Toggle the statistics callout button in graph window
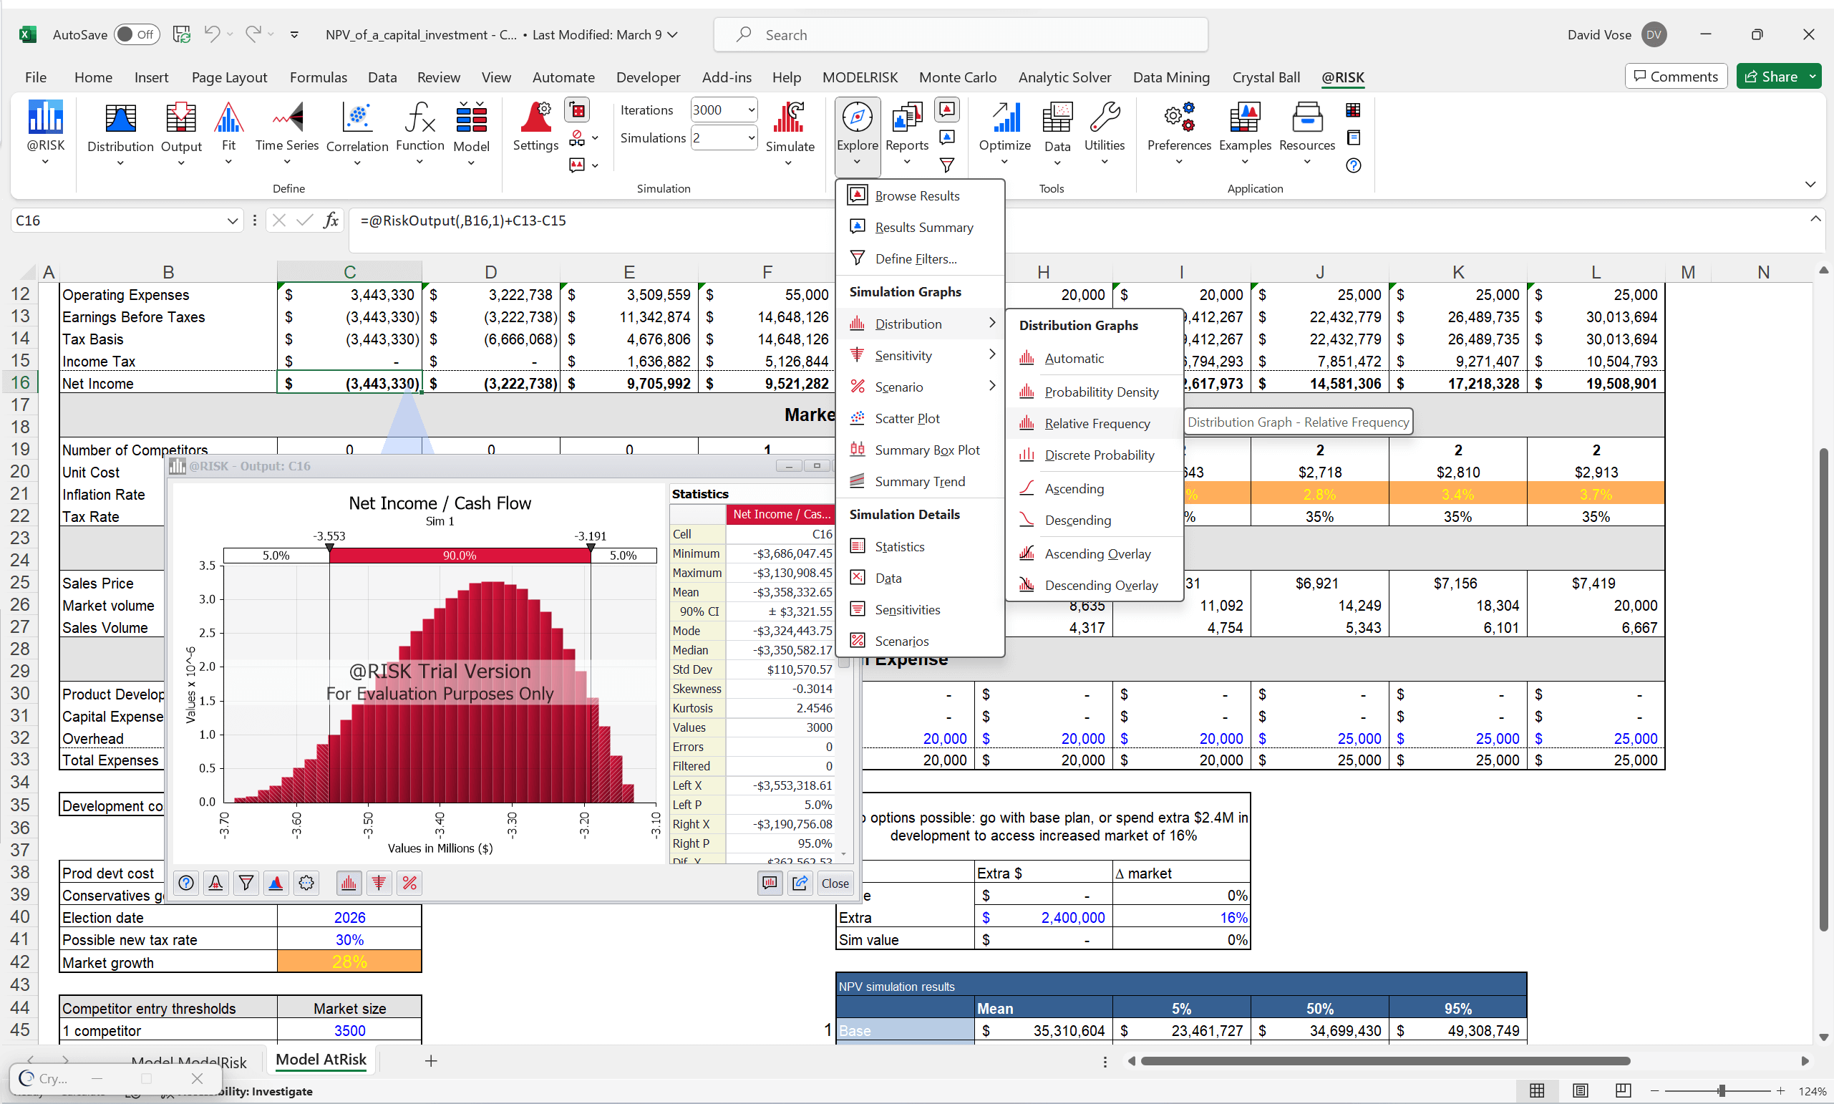The height and width of the screenshot is (1104, 1834). point(770,883)
